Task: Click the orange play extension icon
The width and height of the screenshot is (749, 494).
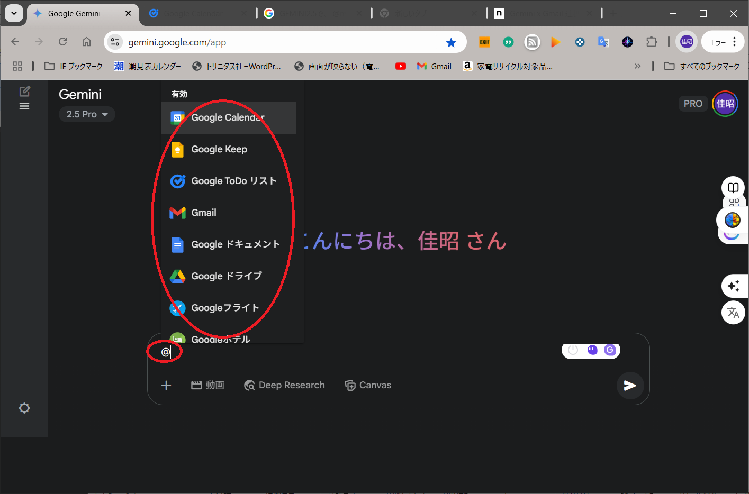Action: point(555,42)
